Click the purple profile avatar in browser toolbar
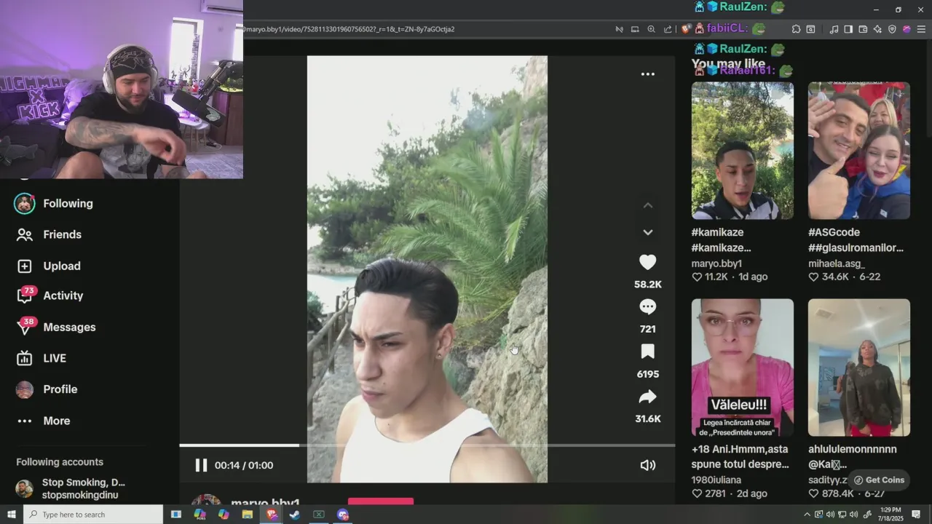The width and height of the screenshot is (932, 524). (x=907, y=29)
